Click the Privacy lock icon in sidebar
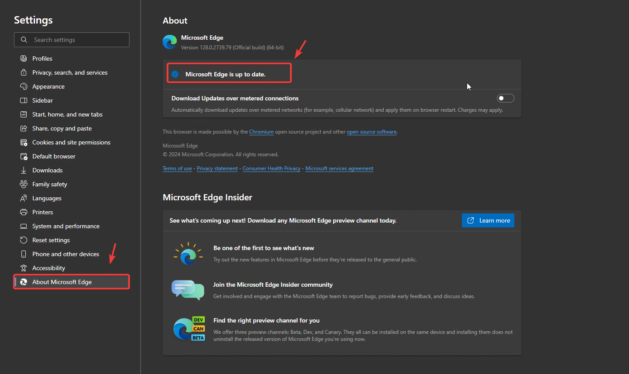 click(24, 72)
